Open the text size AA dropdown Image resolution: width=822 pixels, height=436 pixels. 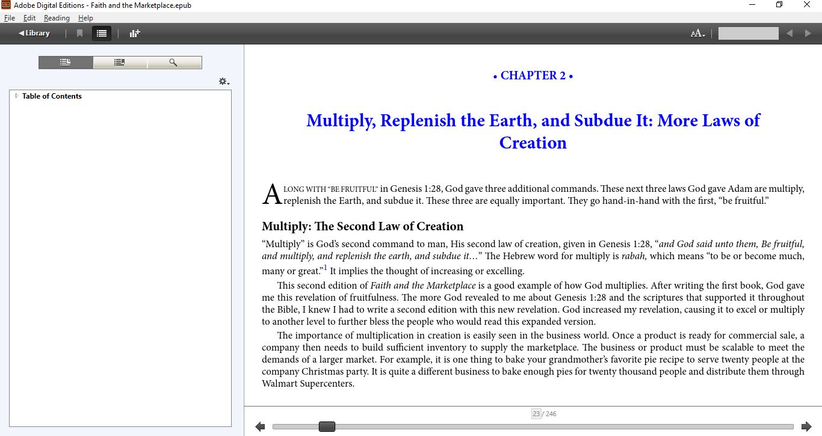tap(697, 34)
